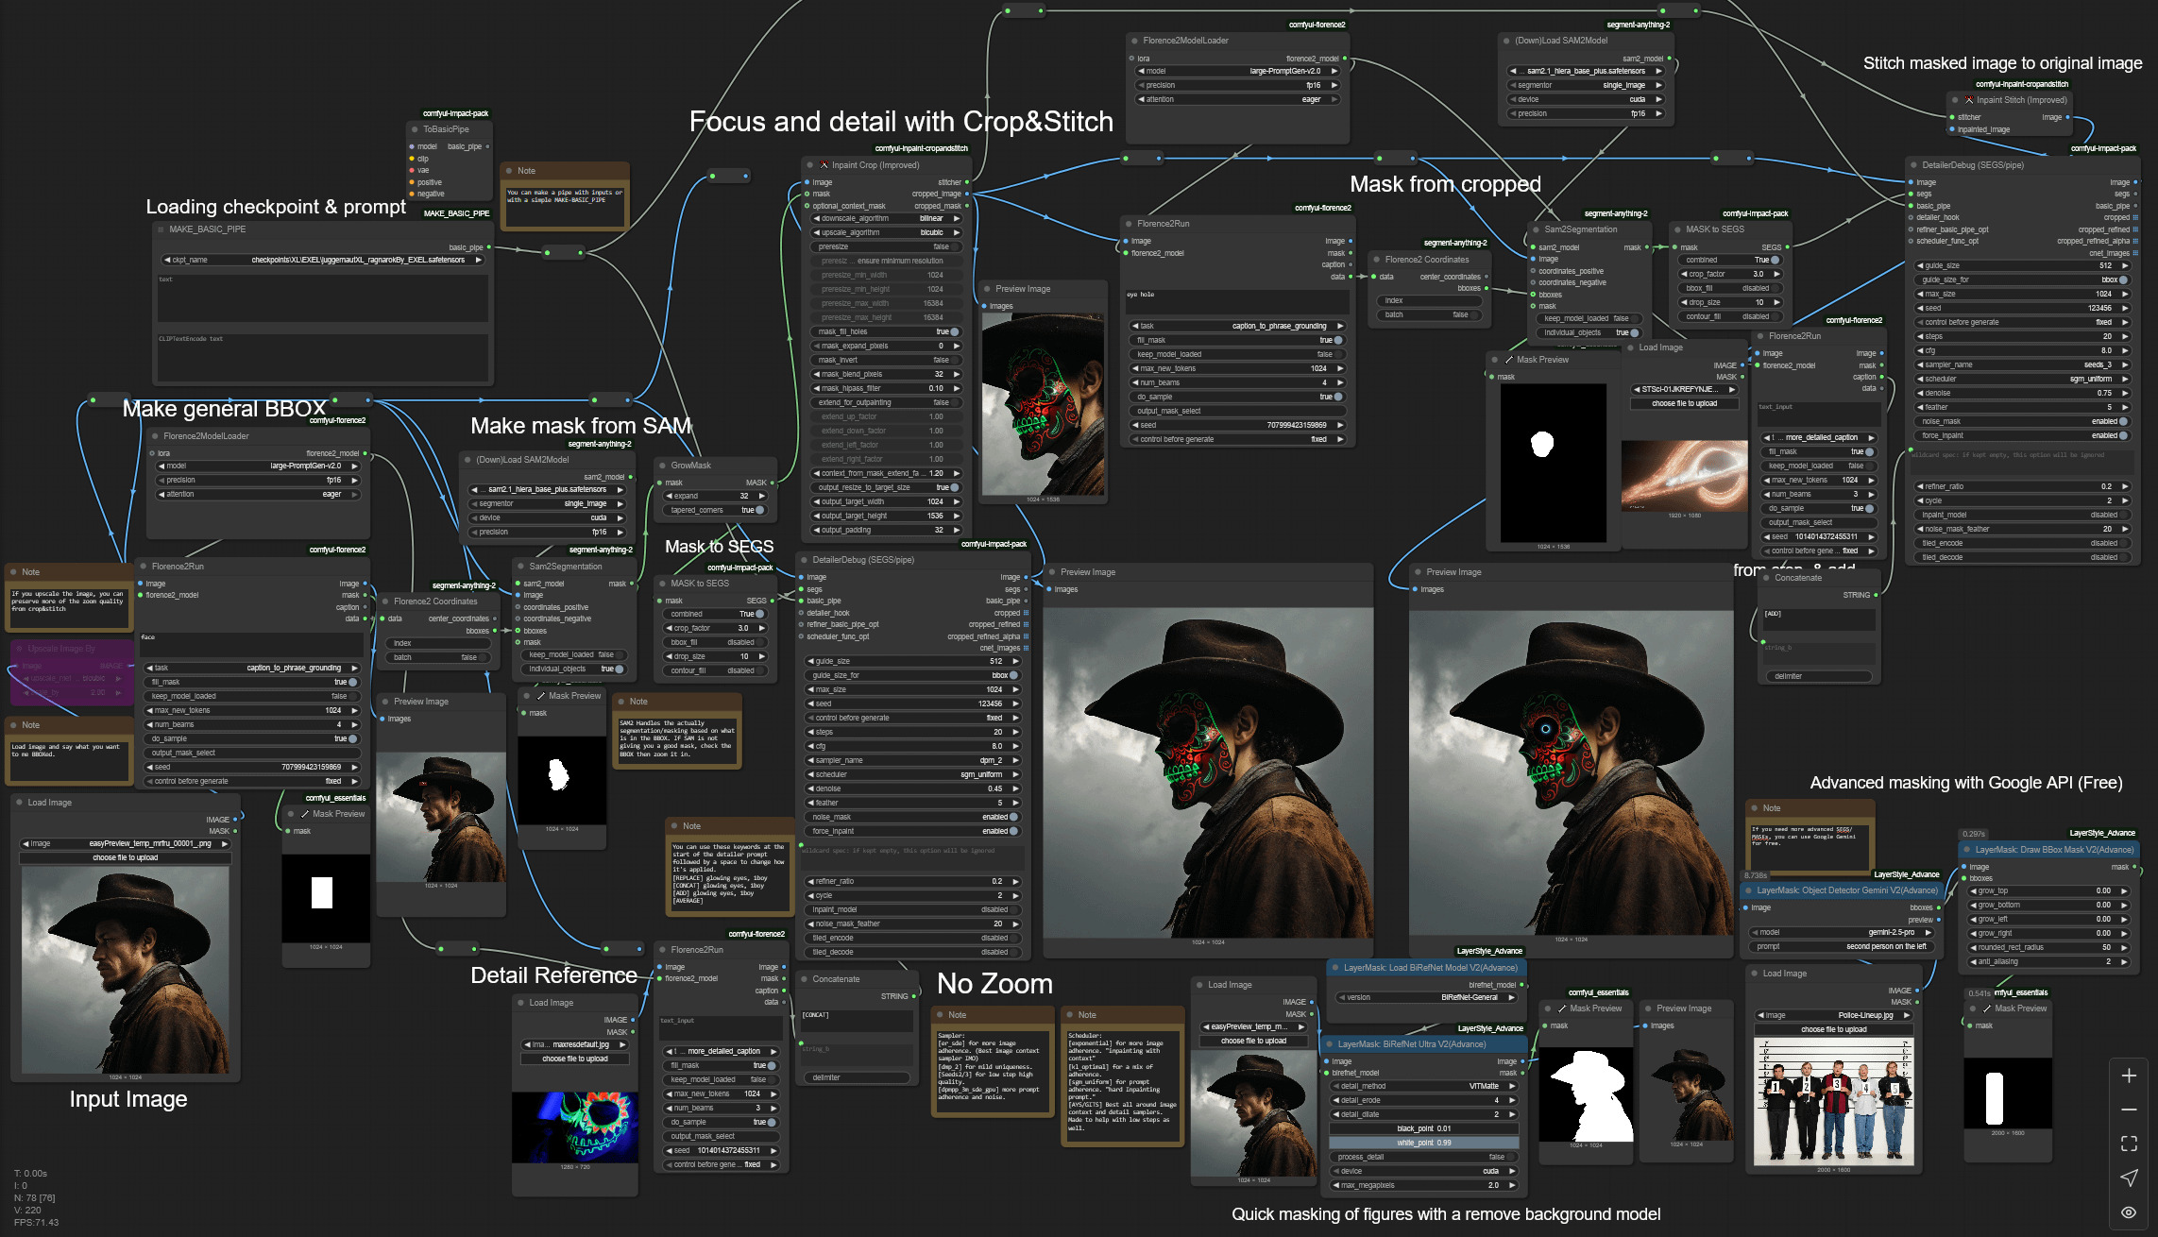Toggle mask_fill_holes switch

click(886, 331)
